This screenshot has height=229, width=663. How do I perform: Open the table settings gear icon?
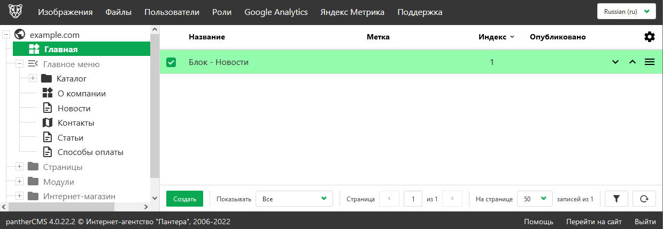(649, 37)
